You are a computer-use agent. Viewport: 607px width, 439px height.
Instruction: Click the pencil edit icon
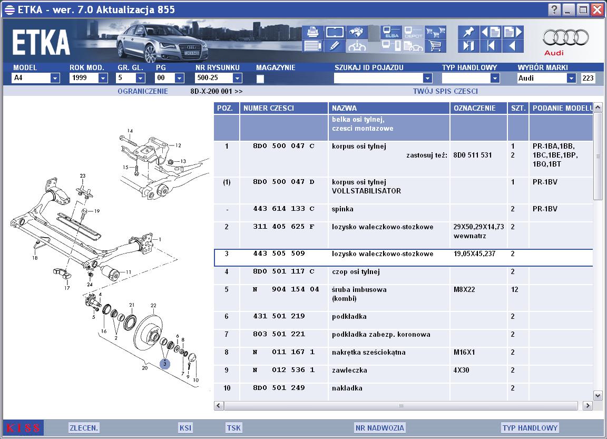click(335, 46)
